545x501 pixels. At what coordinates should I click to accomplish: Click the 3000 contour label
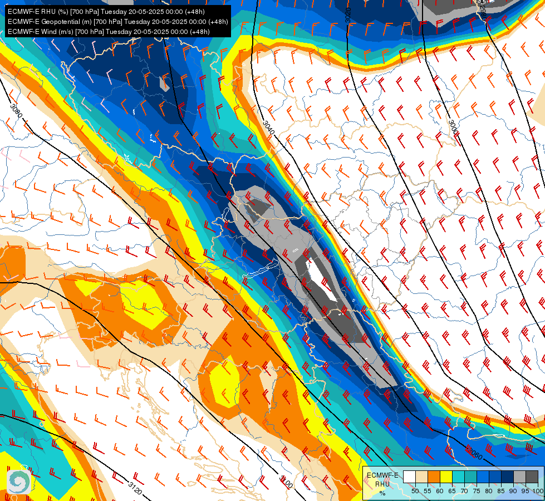(453, 127)
